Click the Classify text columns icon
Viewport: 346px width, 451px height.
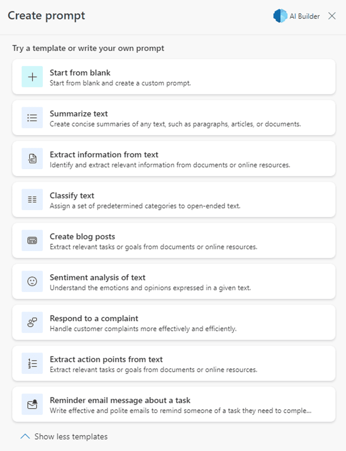(x=32, y=200)
